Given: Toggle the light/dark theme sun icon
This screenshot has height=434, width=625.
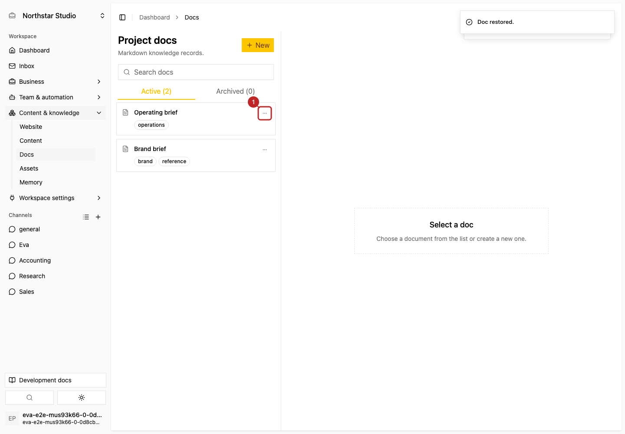Looking at the screenshot, I should pyautogui.click(x=82, y=398).
